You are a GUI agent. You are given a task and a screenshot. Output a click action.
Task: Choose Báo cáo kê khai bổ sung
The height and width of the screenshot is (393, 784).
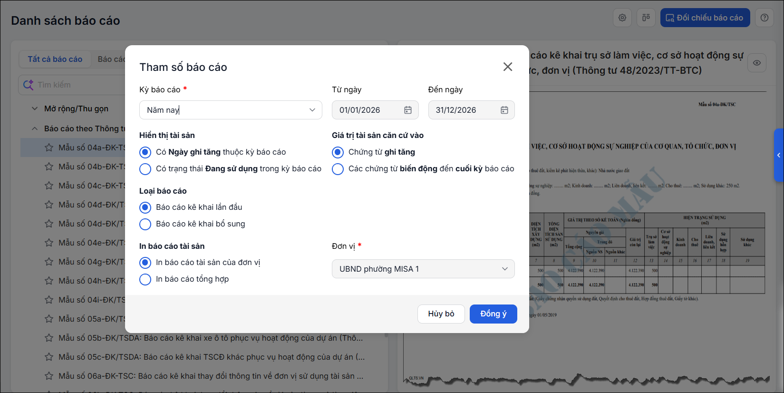coord(145,224)
